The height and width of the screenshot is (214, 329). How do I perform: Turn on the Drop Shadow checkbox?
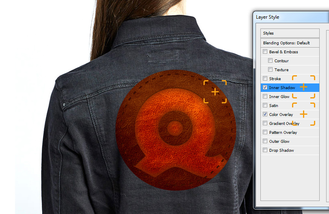265,150
